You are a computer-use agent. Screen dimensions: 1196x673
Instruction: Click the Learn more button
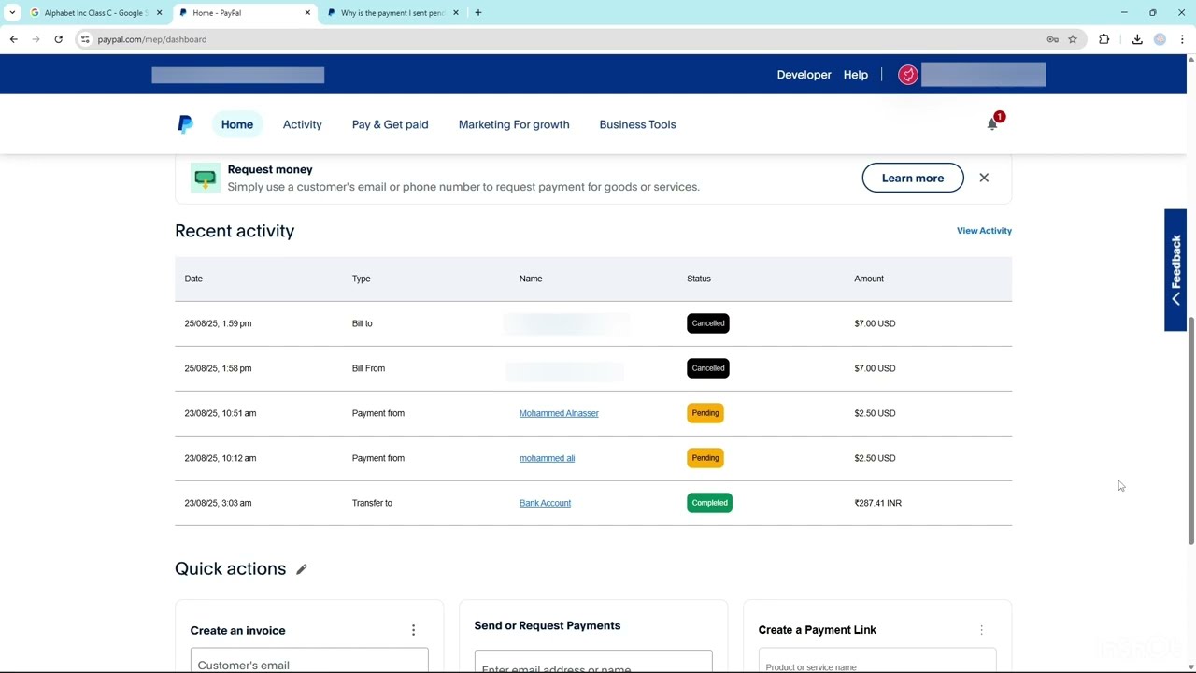(x=913, y=178)
